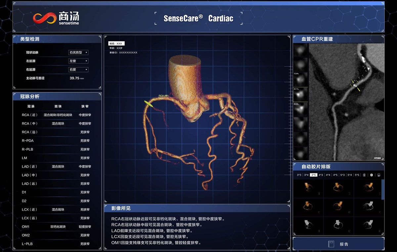
Task: Click the SenseTime logo
Action: [x=56, y=18]
